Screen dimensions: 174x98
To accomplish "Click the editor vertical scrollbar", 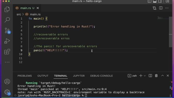I will click(170, 32).
